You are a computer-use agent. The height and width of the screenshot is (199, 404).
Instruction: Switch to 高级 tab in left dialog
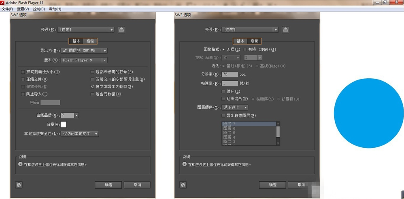[x=90, y=41]
